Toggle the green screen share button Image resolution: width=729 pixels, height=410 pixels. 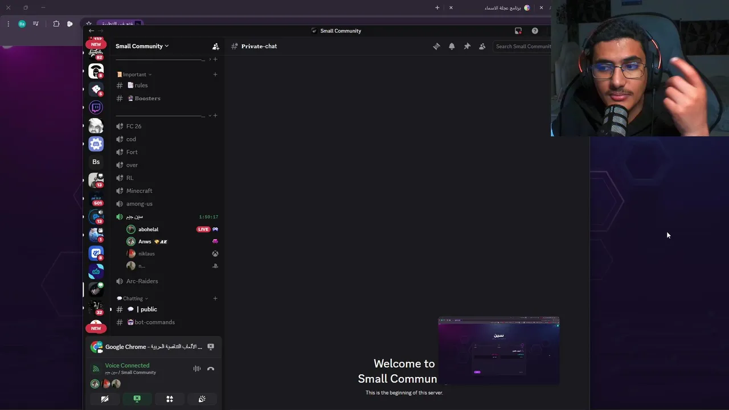coord(137,399)
